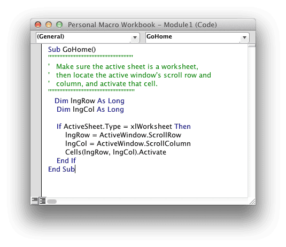Click comment 'Make sure the active sheet is a worksheet,'

[x=127, y=67]
